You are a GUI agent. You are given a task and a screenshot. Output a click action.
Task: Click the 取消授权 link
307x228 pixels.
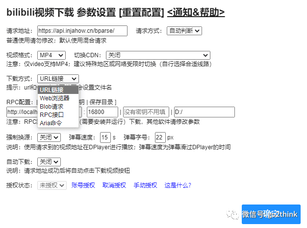pos(114,185)
